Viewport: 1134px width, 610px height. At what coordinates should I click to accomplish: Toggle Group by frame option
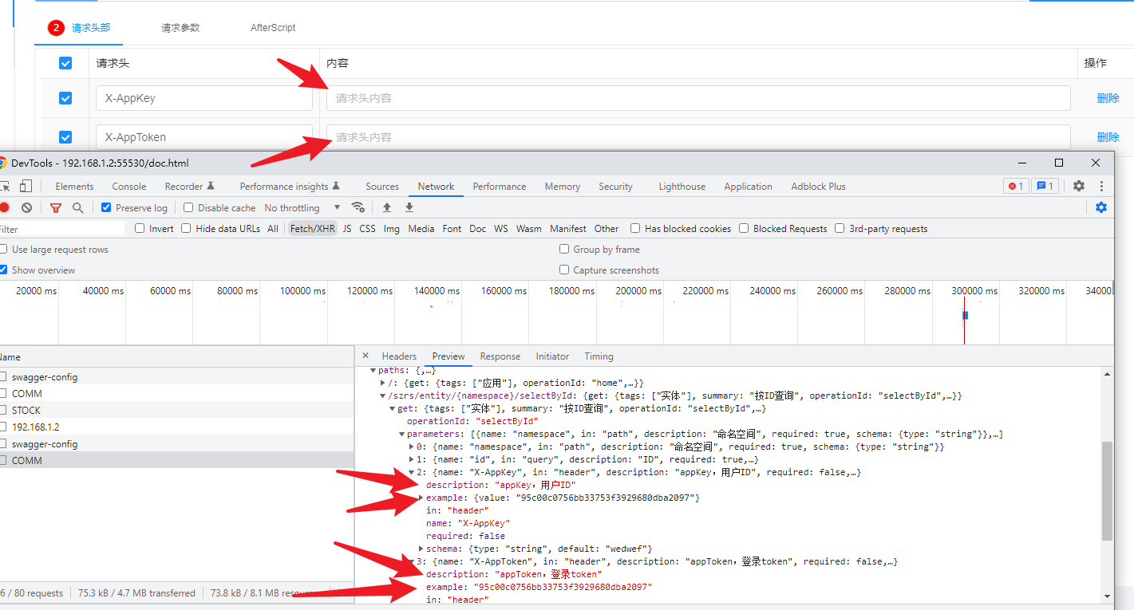(x=564, y=249)
